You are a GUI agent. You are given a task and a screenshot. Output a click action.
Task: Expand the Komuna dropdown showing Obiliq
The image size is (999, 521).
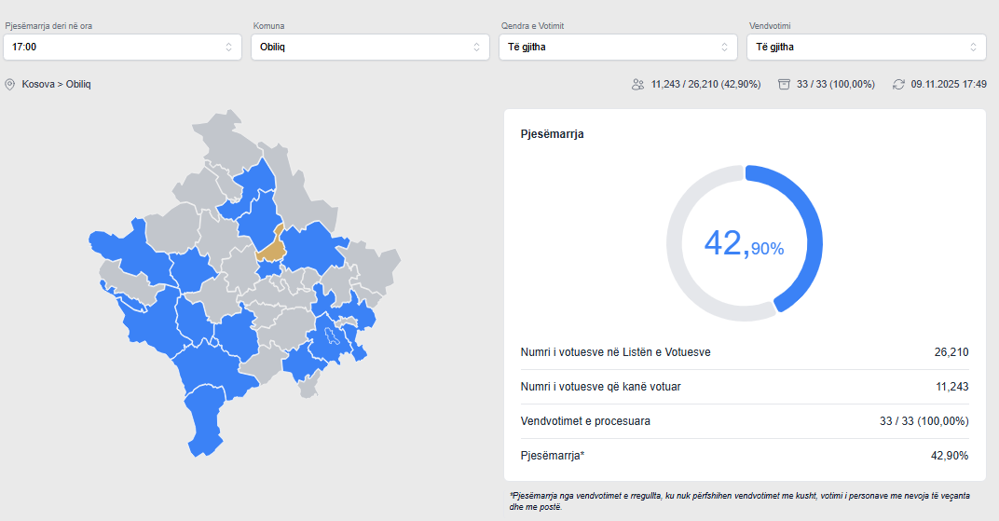tap(369, 47)
